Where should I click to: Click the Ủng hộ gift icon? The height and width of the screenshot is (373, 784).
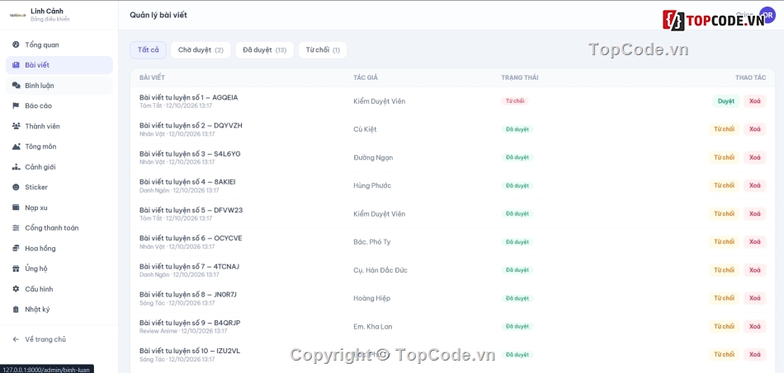(16, 268)
